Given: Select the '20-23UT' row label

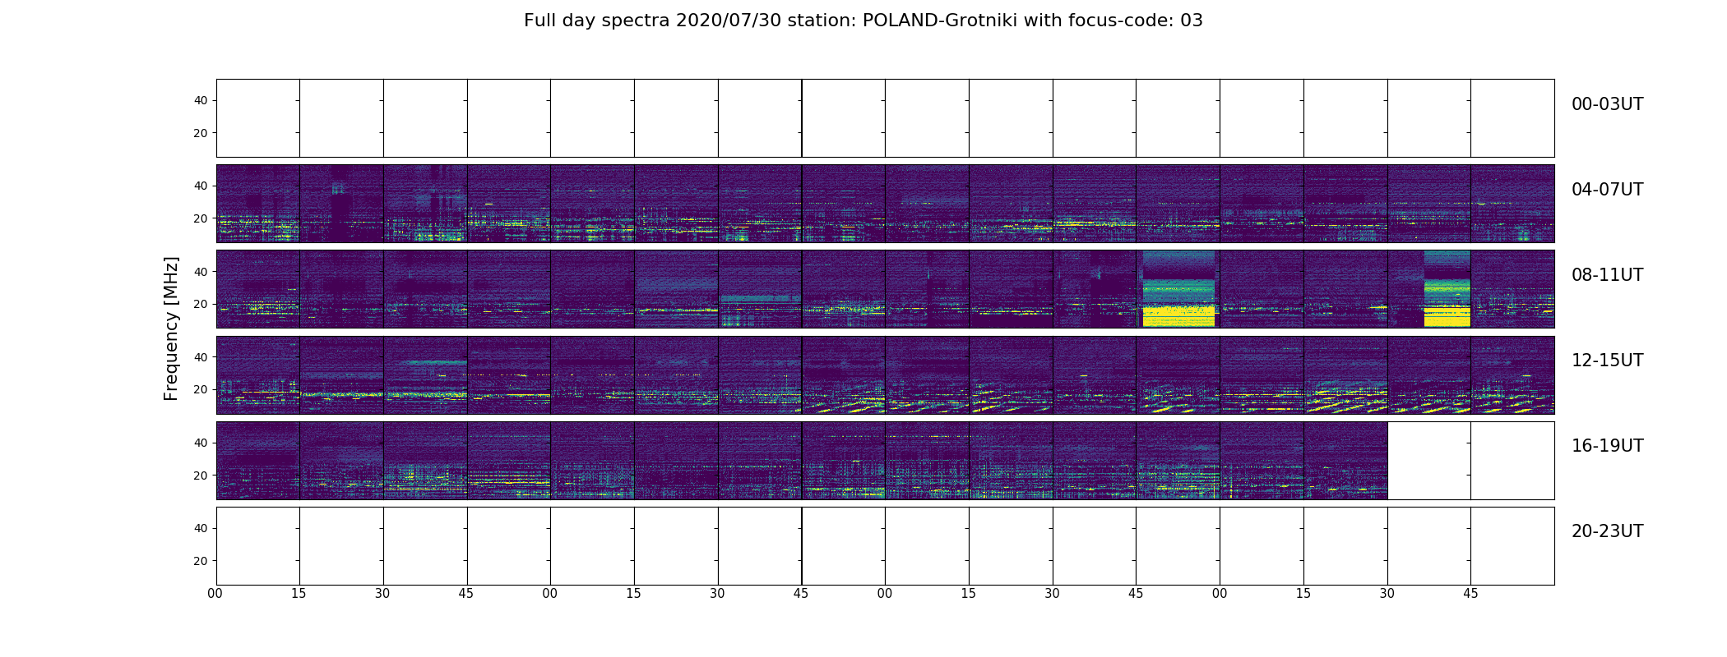Looking at the screenshot, I should (x=1607, y=531).
